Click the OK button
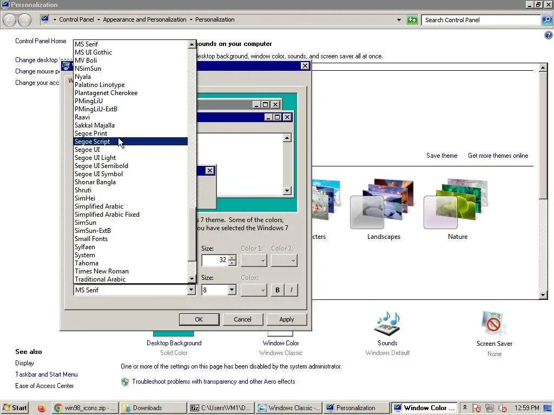554x415 pixels. pos(199,319)
